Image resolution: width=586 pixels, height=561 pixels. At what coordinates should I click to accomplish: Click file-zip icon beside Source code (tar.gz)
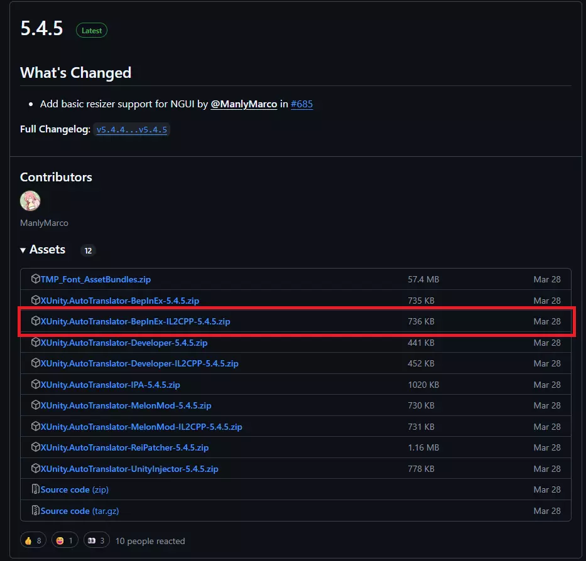point(36,511)
